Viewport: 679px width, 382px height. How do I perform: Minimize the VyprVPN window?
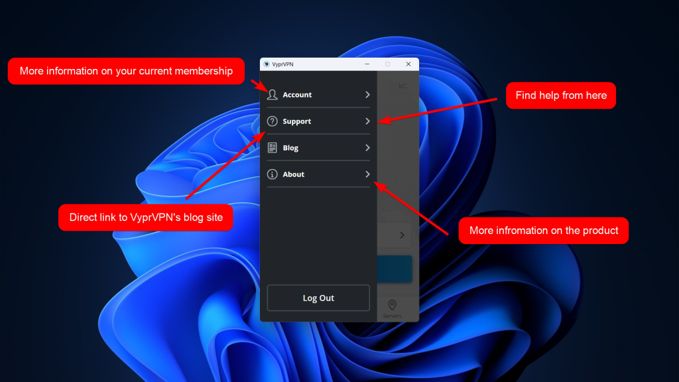(x=367, y=64)
